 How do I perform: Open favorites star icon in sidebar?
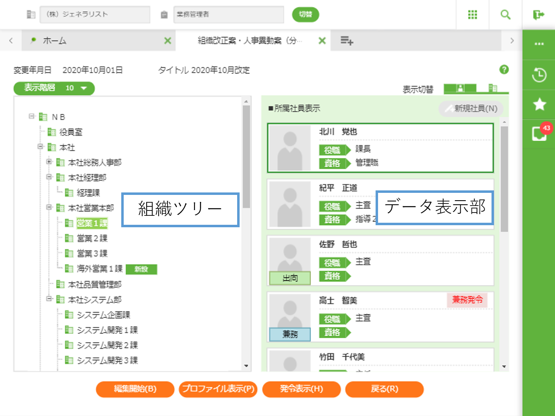coord(539,104)
